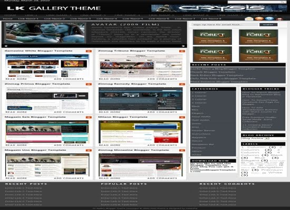The height and width of the screenshot is (210, 290).
Task: Open Gamezine White template preview thumbnail
Action: [x=47, y=66]
